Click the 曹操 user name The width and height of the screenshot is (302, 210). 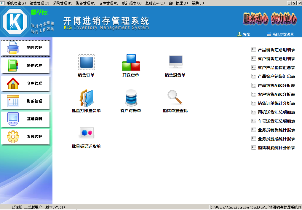[x=247, y=34]
